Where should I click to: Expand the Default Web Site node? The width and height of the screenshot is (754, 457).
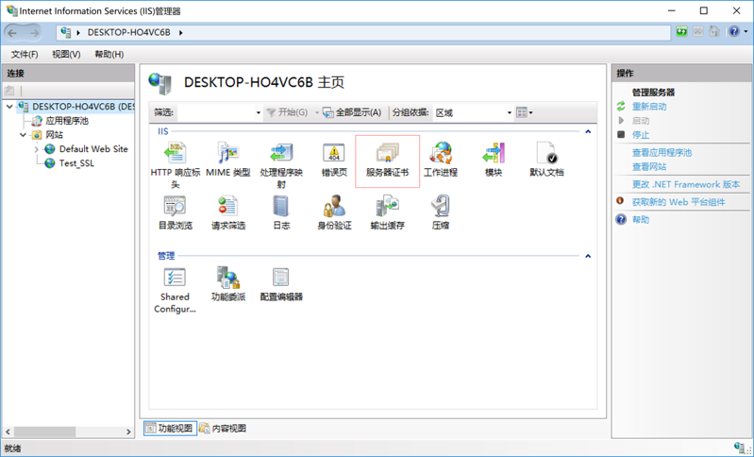tap(36, 149)
